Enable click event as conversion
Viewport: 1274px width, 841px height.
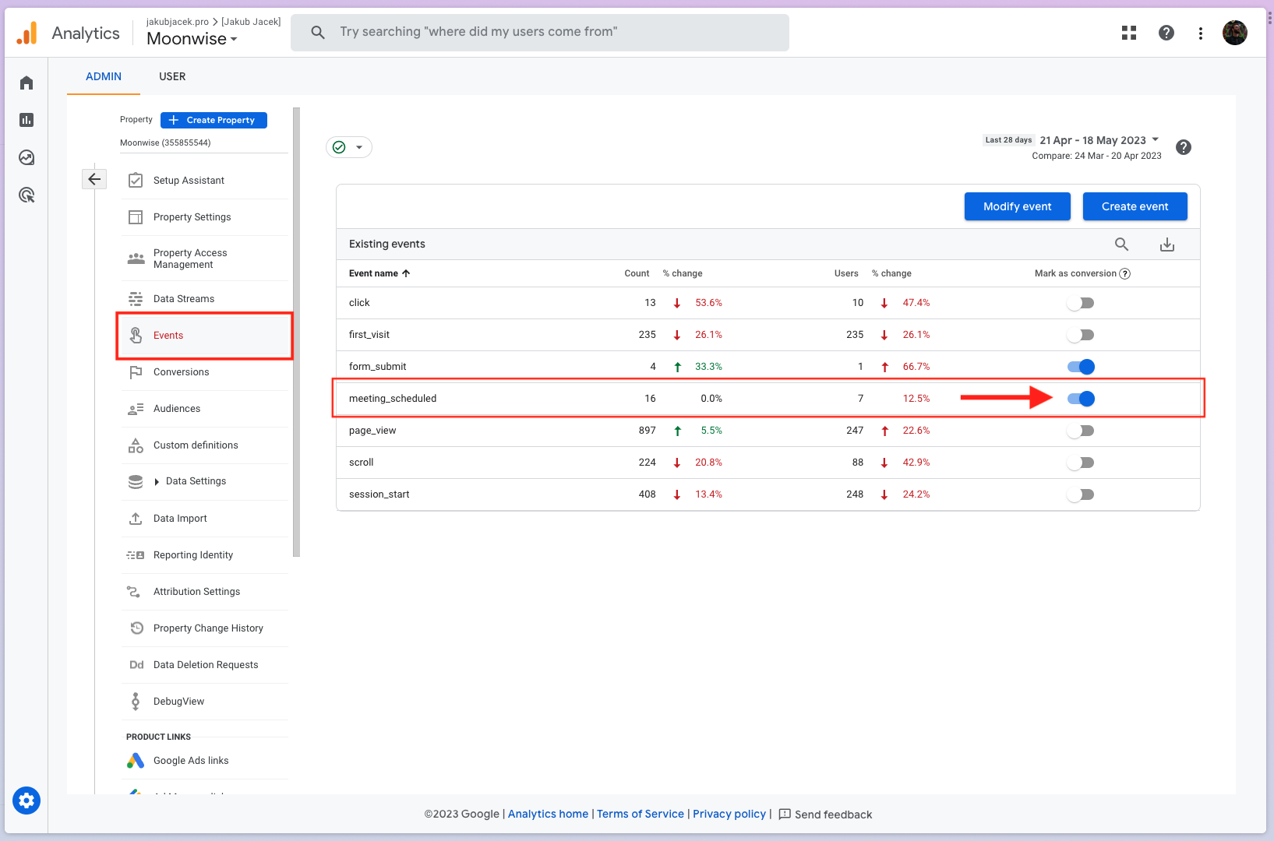coord(1081,302)
